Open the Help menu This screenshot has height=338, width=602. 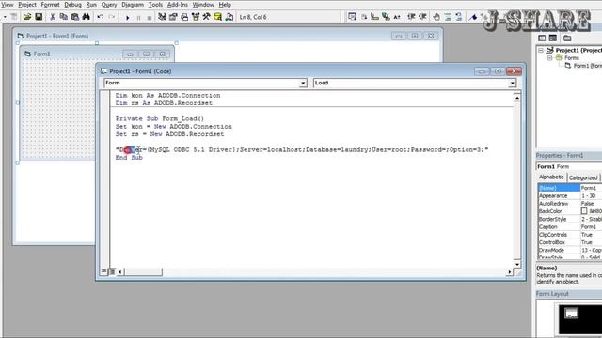tap(225, 5)
